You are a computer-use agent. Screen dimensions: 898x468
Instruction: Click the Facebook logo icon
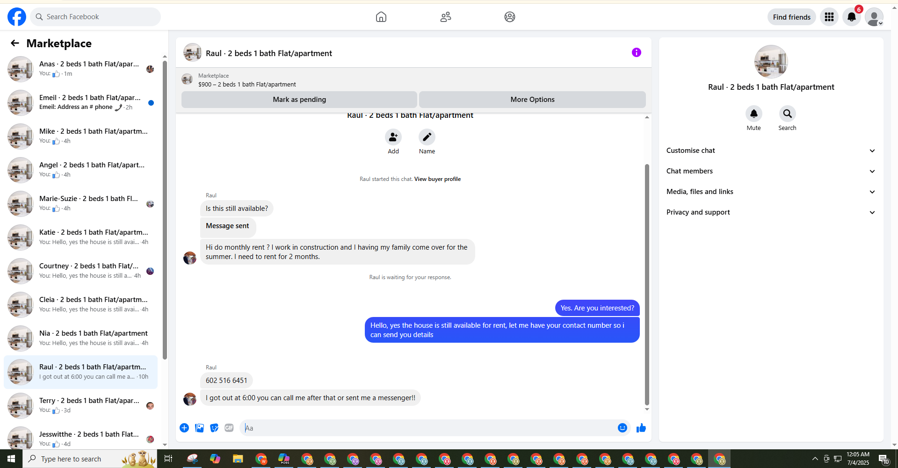17,17
